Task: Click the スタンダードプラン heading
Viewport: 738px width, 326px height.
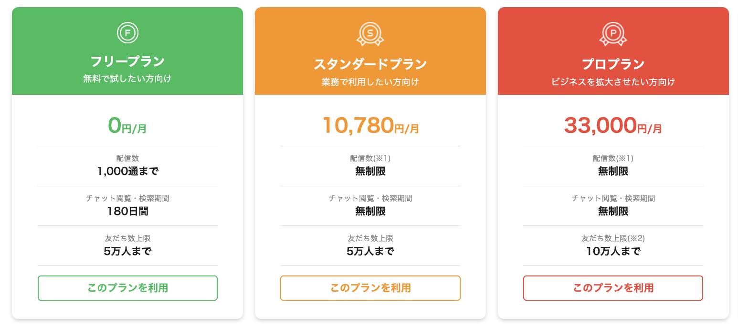Action: (370, 64)
